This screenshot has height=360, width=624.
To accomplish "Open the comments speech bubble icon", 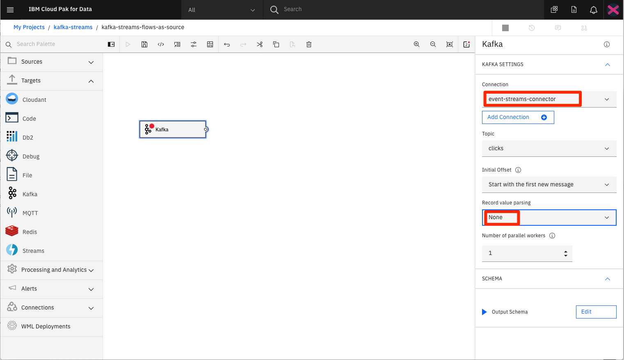I will (558, 28).
